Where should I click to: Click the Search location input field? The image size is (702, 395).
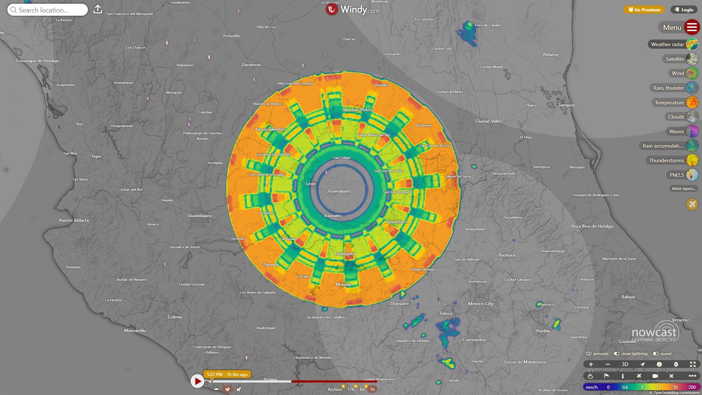[x=47, y=10]
